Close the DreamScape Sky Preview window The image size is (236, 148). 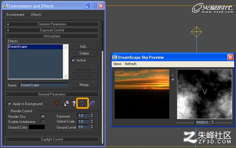(230, 57)
